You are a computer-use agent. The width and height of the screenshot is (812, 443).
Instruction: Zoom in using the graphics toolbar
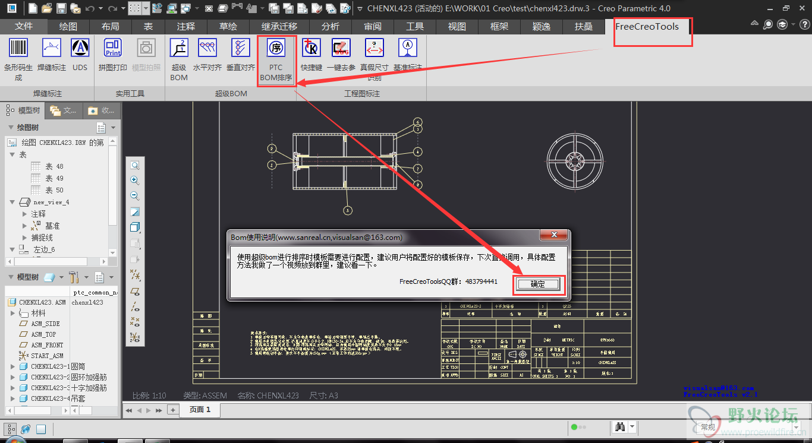click(x=135, y=181)
